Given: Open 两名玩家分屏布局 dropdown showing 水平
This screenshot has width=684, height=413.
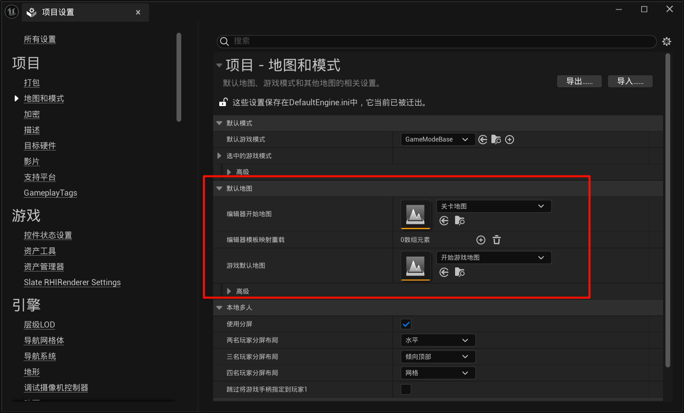Looking at the screenshot, I should tap(437, 340).
